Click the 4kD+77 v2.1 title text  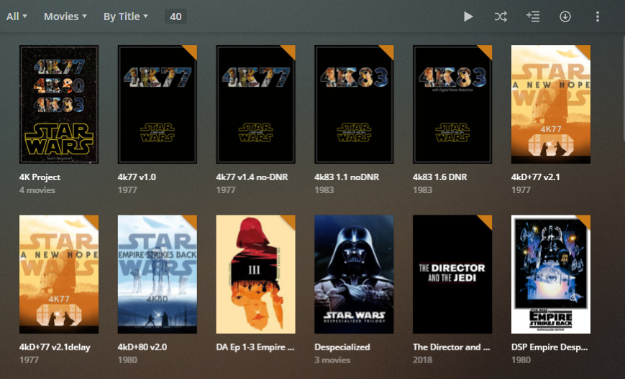coord(536,177)
